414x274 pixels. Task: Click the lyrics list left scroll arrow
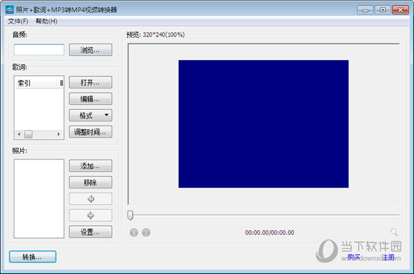pos(19,134)
